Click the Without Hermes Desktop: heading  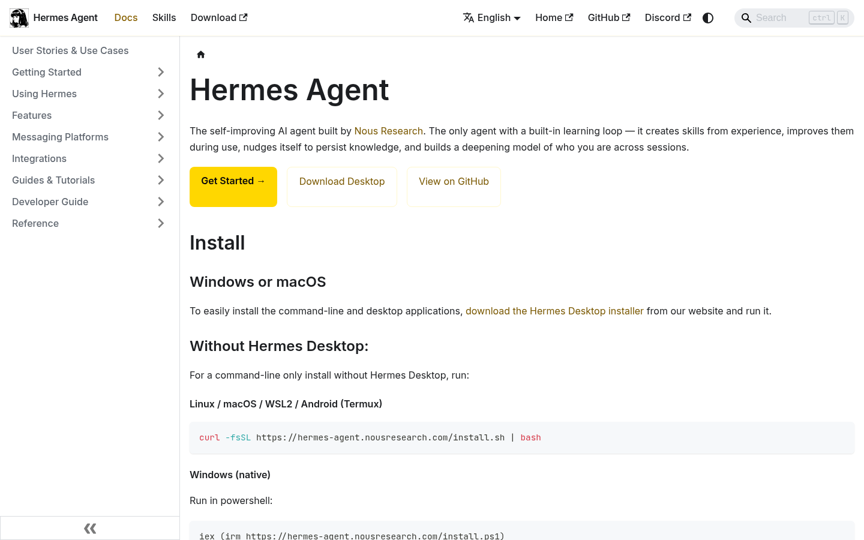tap(279, 346)
